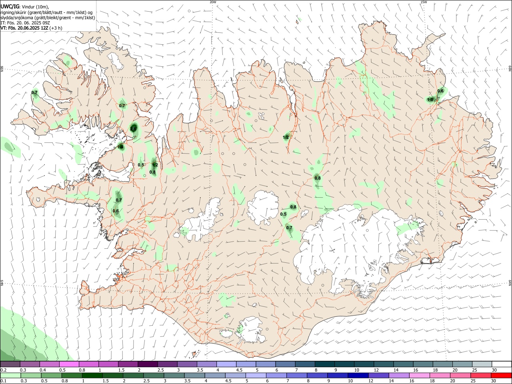Click the deep blue 10 swatch in lower legend

pyautogui.click(x=358, y=376)
